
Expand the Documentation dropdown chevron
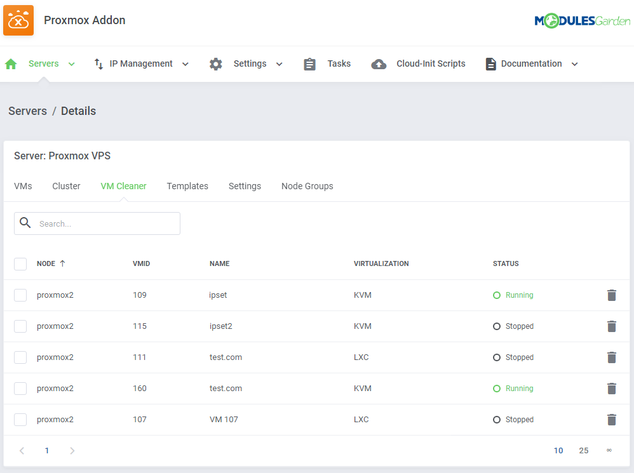574,64
